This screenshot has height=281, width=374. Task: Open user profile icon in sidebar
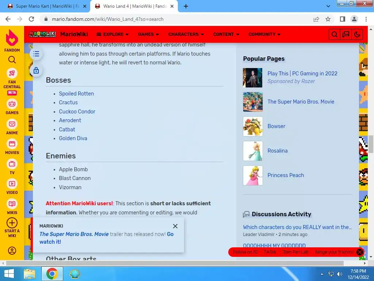(x=12, y=250)
